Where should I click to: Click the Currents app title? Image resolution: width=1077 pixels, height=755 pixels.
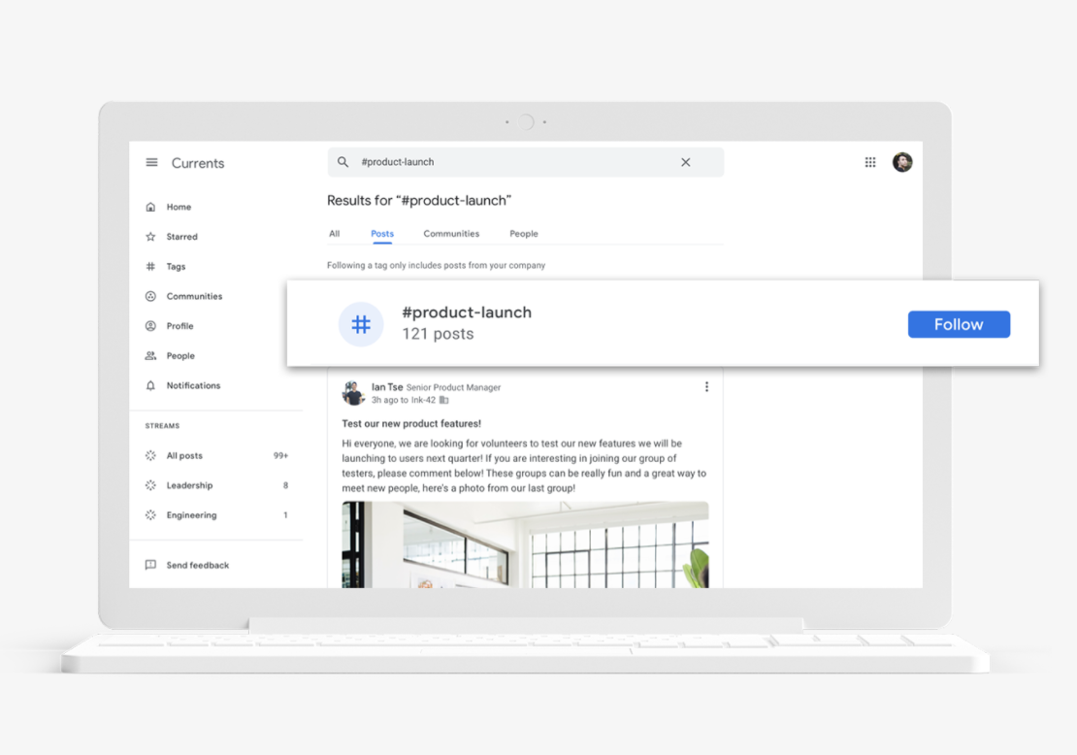coord(198,163)
